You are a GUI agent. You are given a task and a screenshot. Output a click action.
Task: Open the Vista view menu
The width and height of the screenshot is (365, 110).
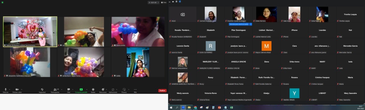(x=164, y=3)
